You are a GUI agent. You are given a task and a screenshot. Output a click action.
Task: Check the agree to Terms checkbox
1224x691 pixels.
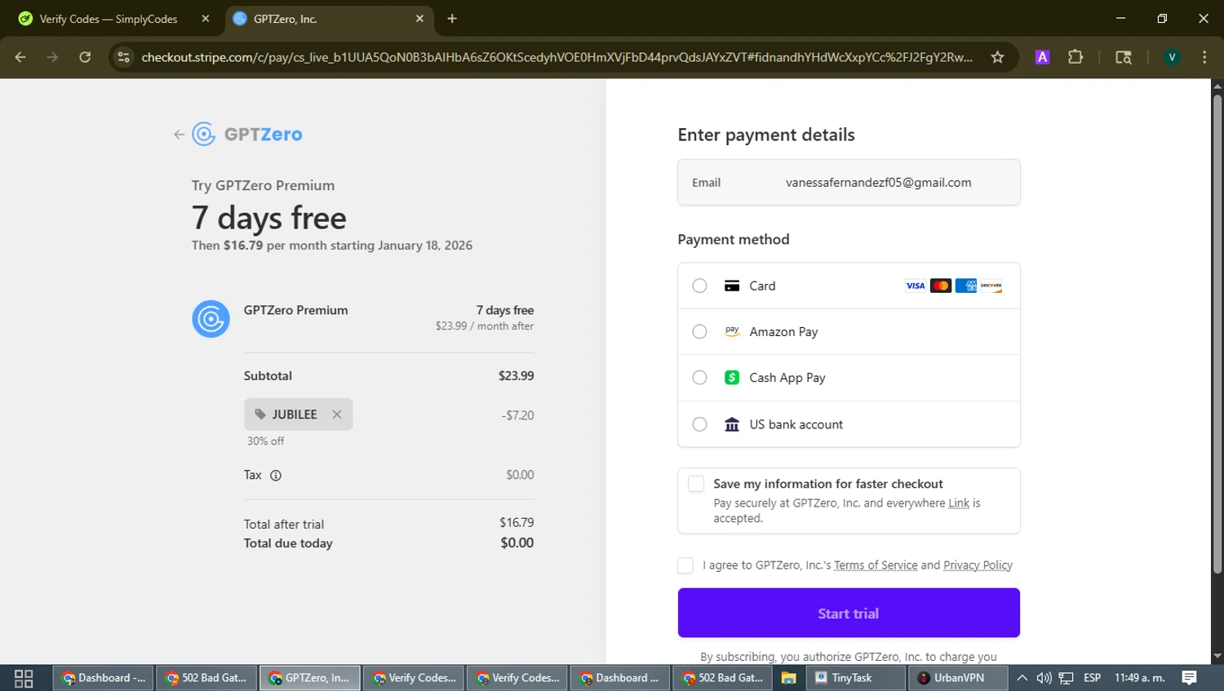(x=685, y=565)
